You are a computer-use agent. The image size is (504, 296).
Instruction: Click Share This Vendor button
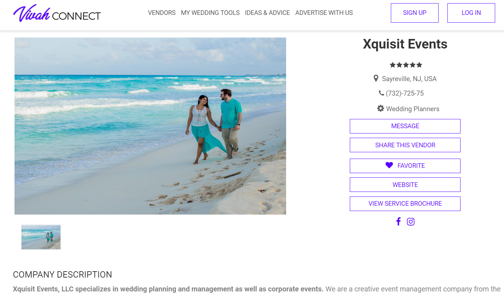click(x=405, y=145)
